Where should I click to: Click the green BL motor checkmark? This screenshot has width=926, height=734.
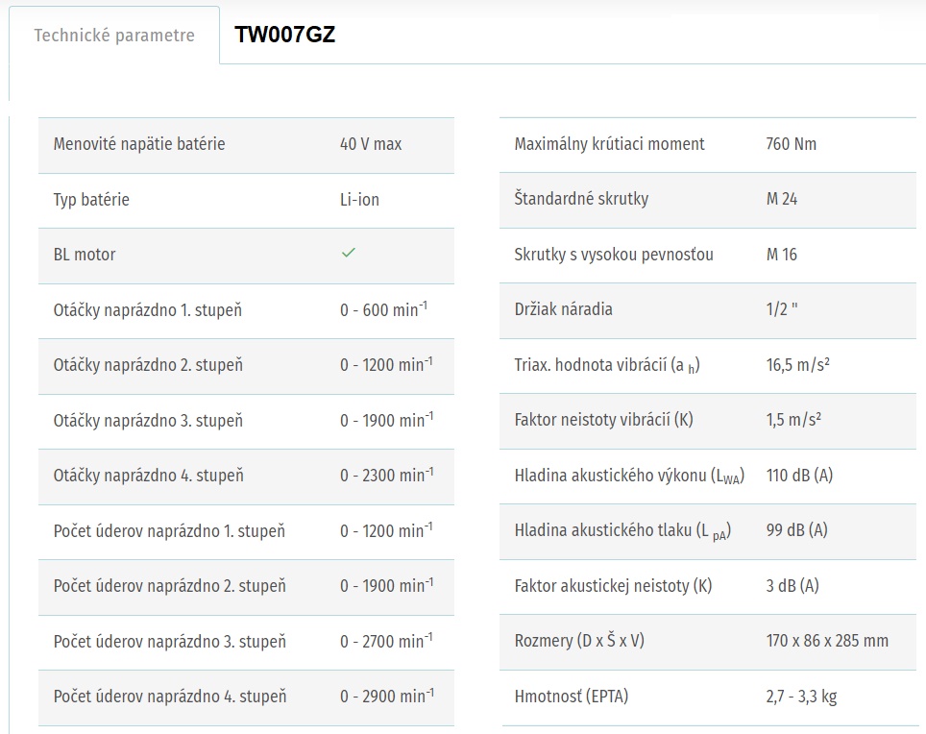[349, 253]
